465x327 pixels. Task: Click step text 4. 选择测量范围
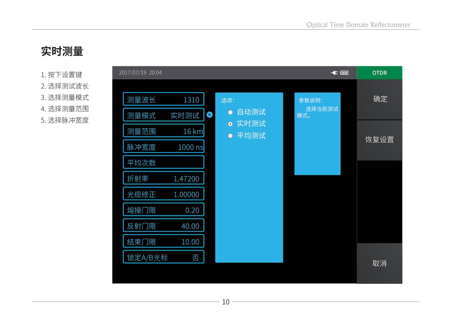coord(65,109)
